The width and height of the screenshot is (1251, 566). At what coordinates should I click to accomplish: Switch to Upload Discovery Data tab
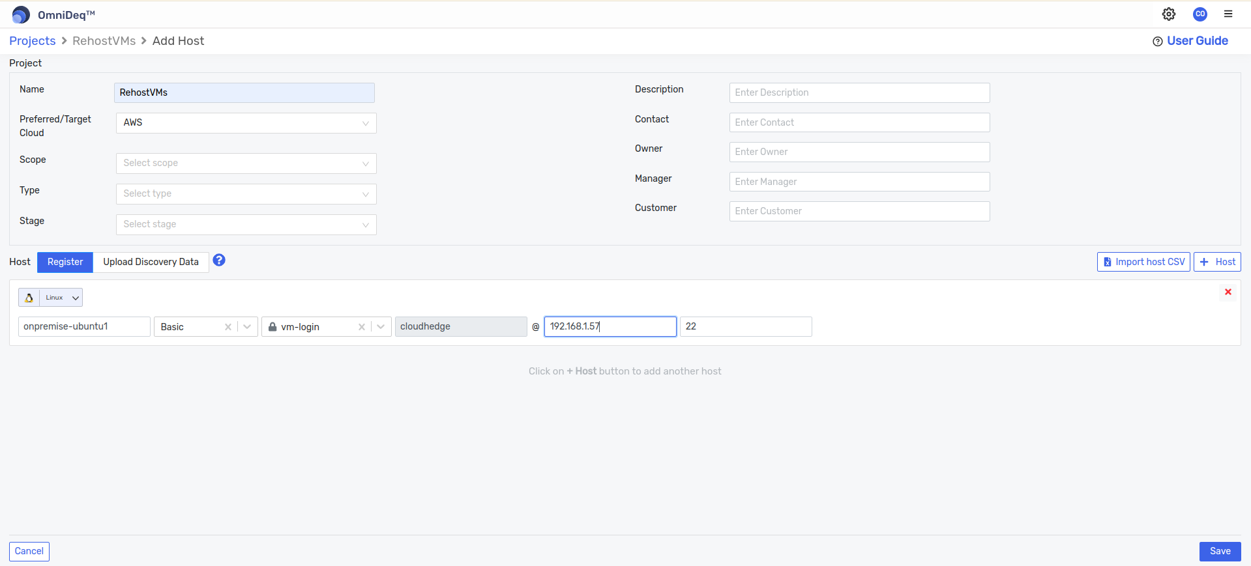(x=151, y=262)
